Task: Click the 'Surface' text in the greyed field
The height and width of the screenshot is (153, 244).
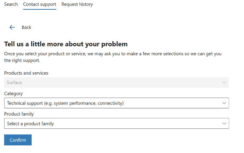Action: coord(15,82)
